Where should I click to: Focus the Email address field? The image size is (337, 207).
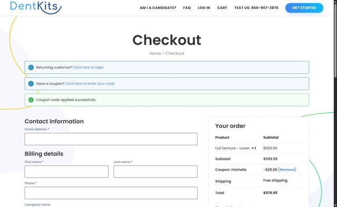coord(111,139)
